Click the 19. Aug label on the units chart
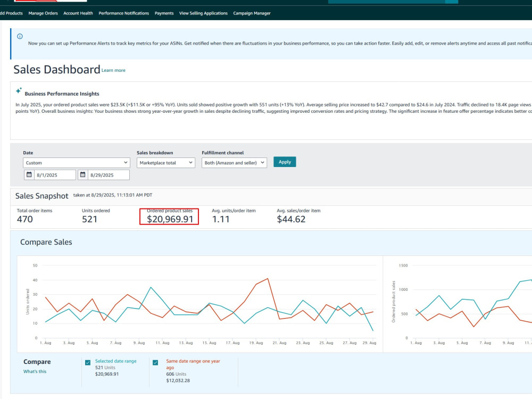The width and height of the screenshot is (532, 399). tap(256, 343)
